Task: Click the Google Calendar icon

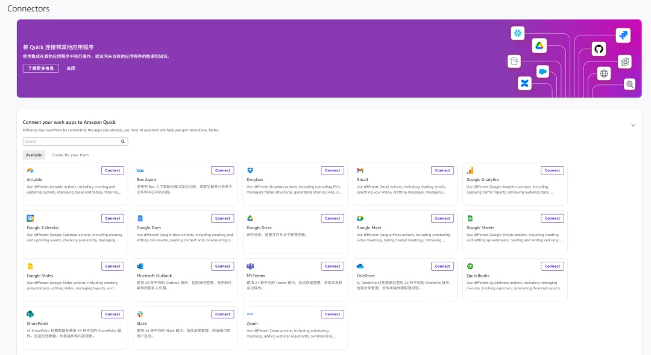Action: (30, 218)
